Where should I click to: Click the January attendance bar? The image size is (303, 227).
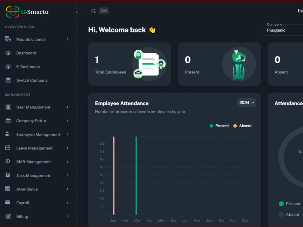tap(113, 176)
